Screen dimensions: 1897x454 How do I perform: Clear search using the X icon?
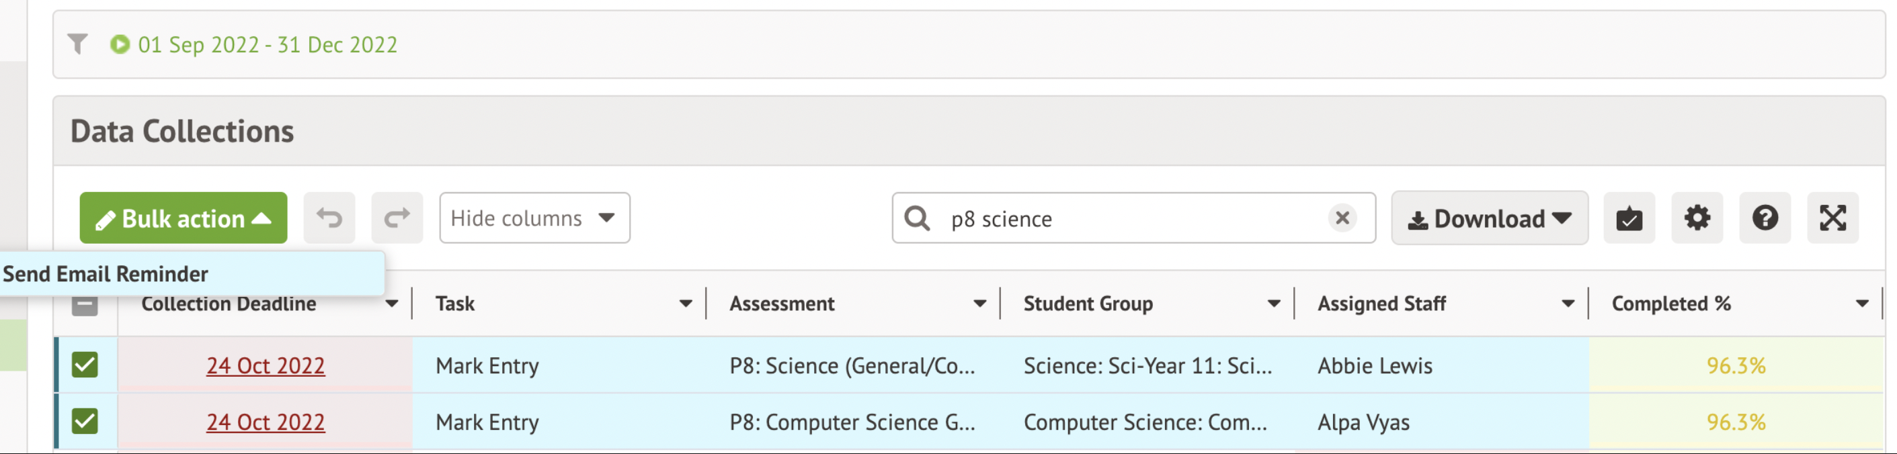[1342, 218]
